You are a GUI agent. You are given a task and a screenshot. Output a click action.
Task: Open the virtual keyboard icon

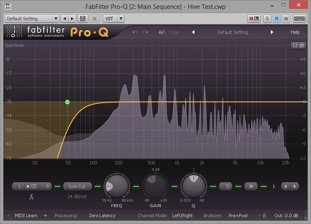click(300, 19)
